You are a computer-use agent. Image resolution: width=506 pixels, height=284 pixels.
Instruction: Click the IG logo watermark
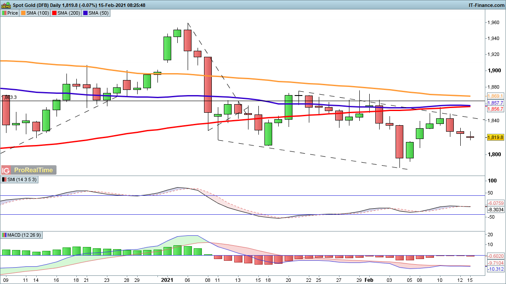tap(6, 170)
